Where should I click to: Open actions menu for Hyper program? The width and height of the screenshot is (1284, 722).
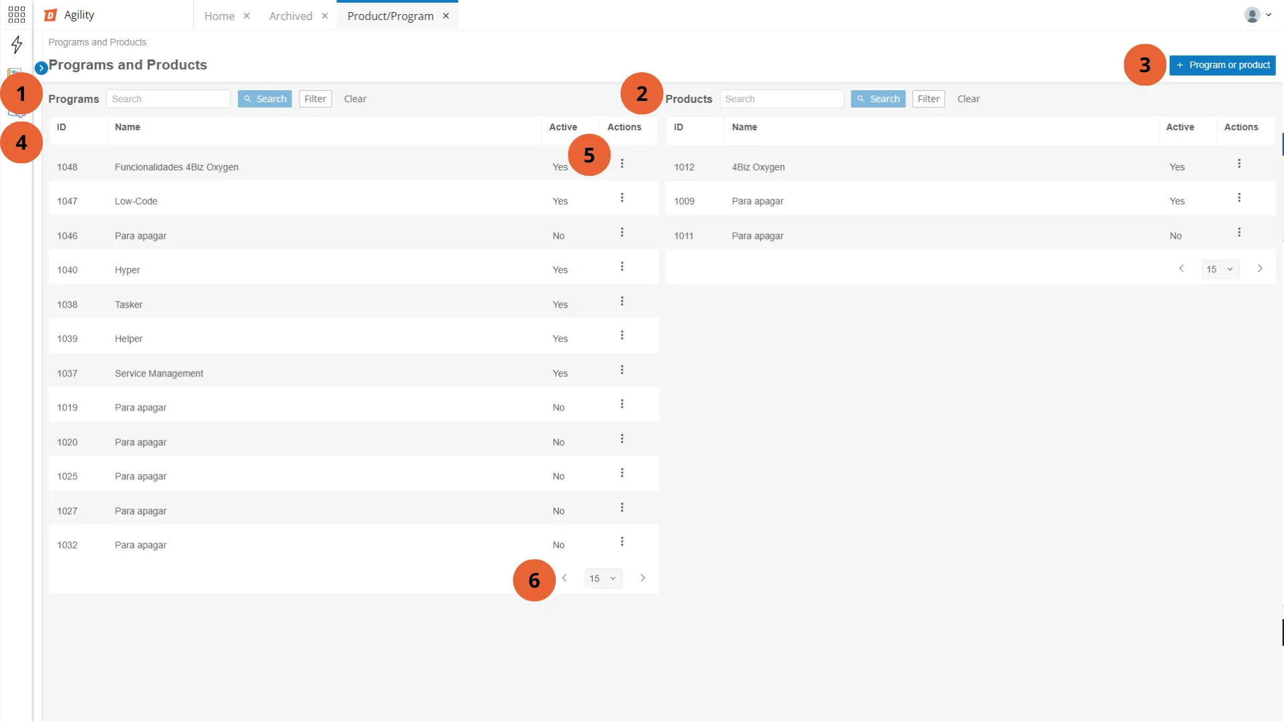pos(622,267)
